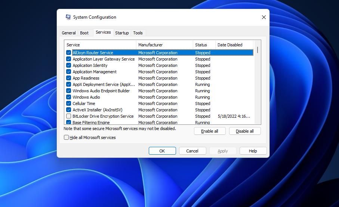The height and width of the screenshot is (207, 339).
Task: Uncheck ActiveX Installer (AxInstSV) checkbox
Action: tap(68, 110)
